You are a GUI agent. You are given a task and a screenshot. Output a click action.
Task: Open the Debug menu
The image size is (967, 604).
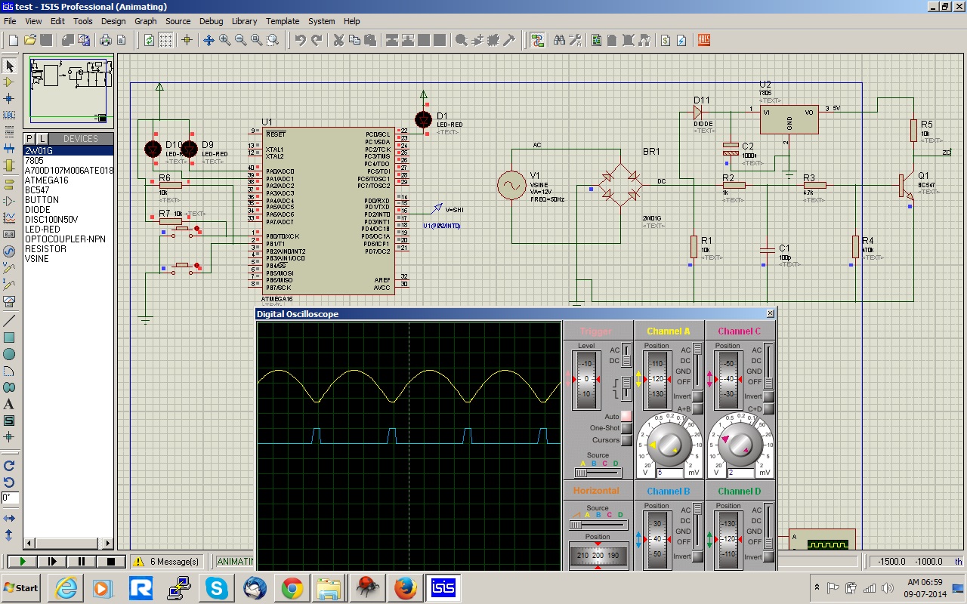coord(211,21)
